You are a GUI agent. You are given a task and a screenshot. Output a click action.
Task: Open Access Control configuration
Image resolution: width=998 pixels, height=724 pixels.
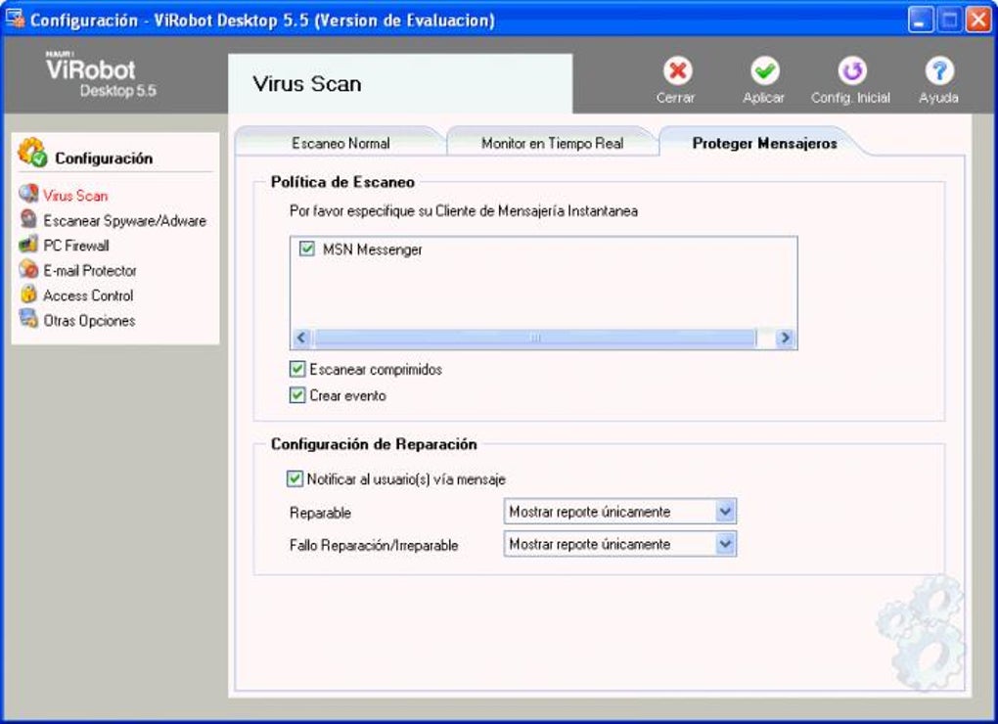pyautogui.click(x=87, y=294)
